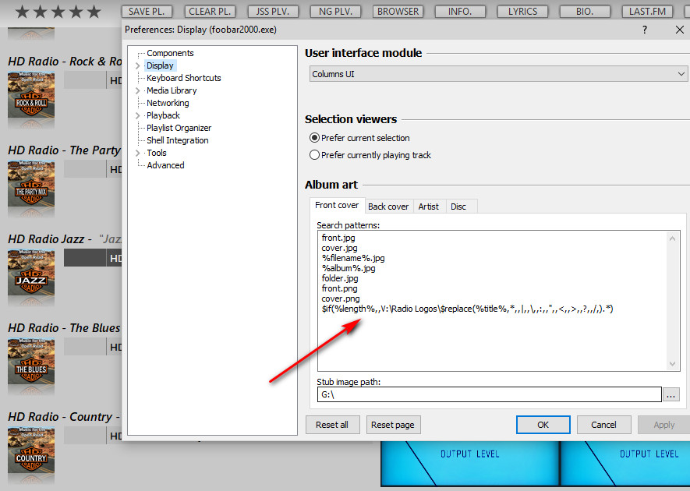This screenshot has height=491, width=690.
Task: Select the HD Radio Country logo thumbnail
Action: coord(31,455)
